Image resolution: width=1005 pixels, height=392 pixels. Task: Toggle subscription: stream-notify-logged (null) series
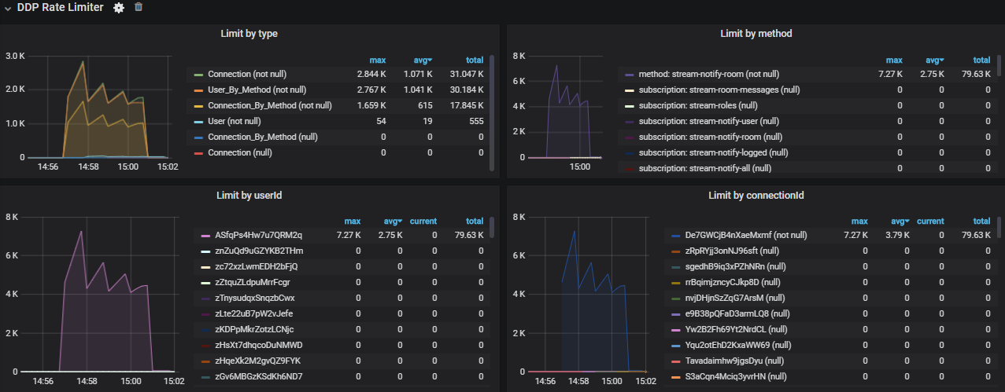[x=713, y=152]
